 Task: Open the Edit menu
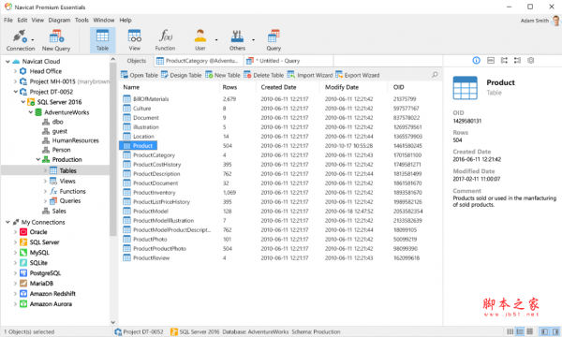point(22,20)
